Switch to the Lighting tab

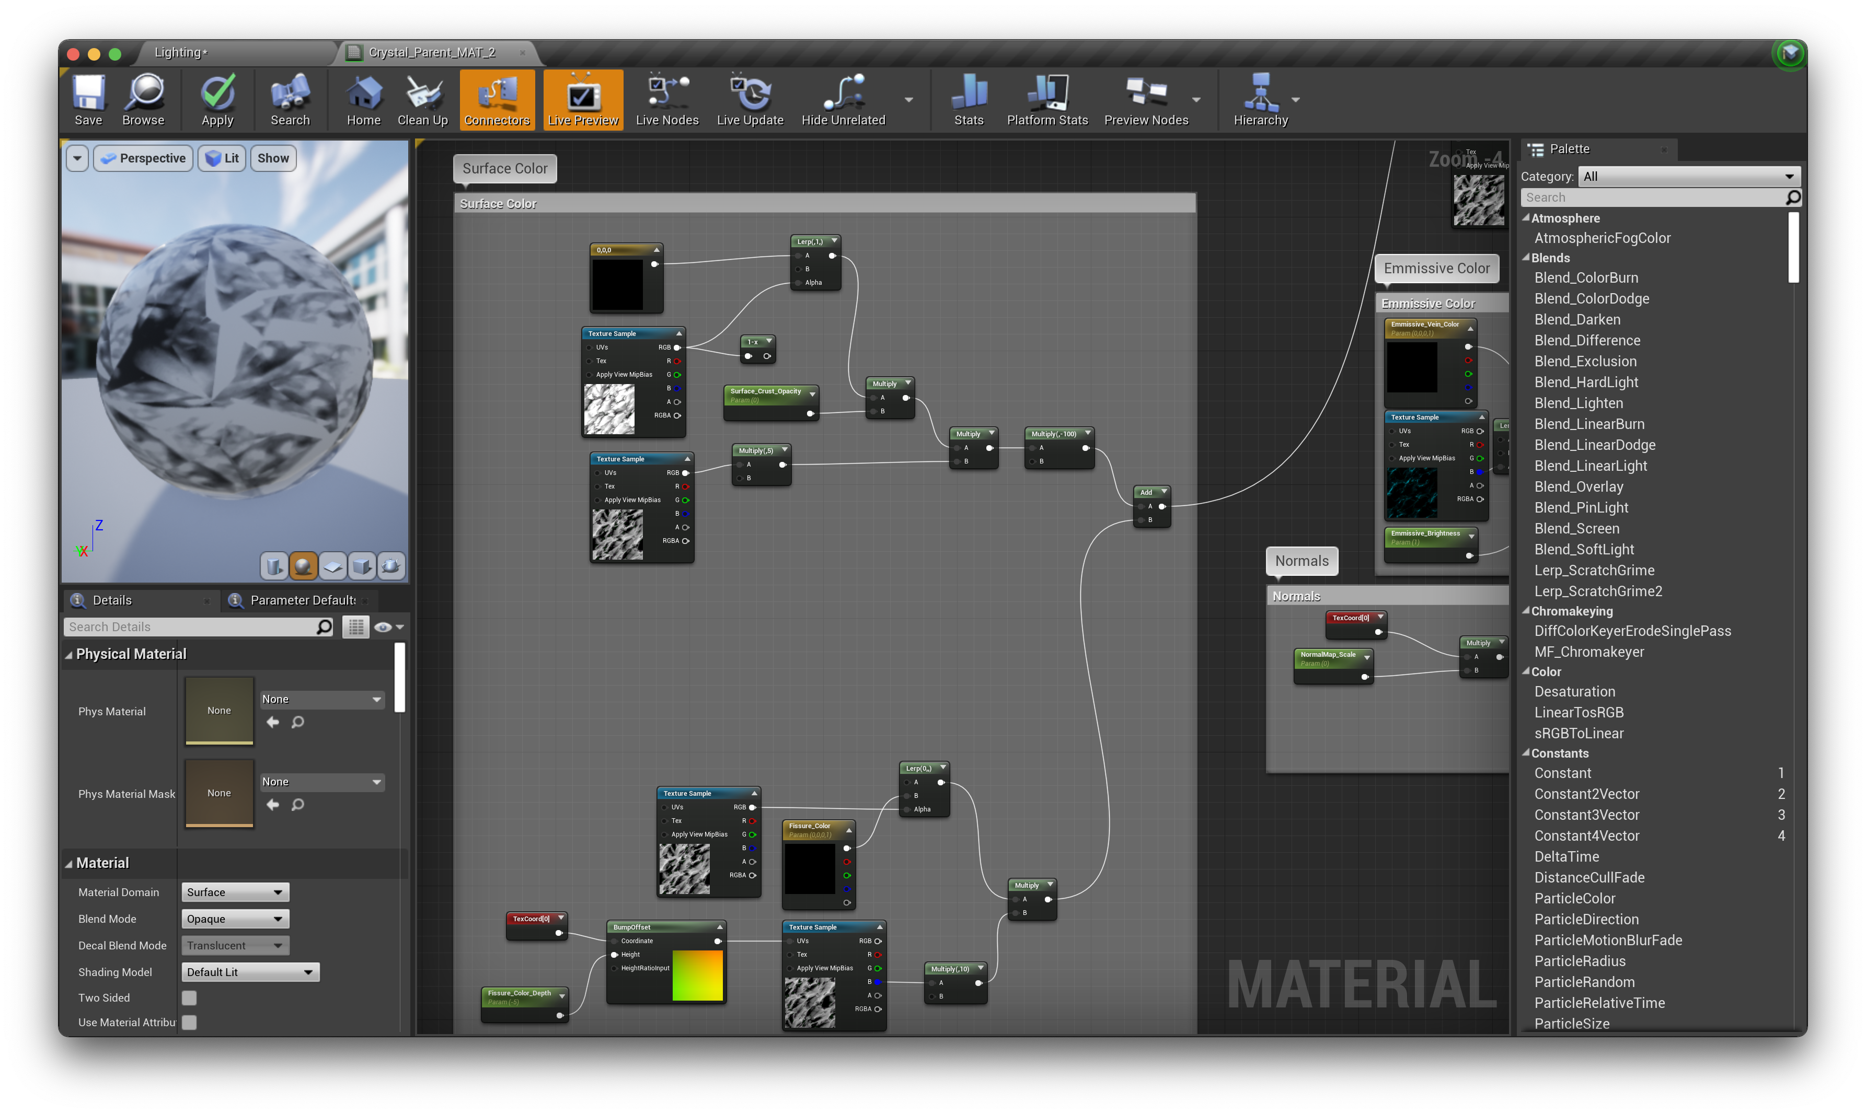point(180,53)
